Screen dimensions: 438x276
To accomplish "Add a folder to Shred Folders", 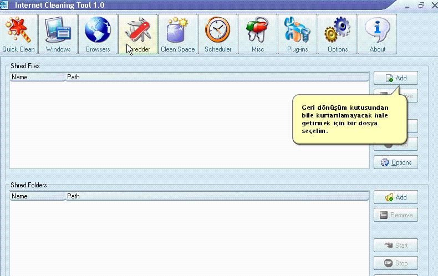I will point(396,197).
